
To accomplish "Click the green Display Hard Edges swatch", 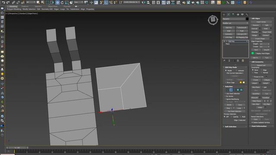I will [253, 53].
